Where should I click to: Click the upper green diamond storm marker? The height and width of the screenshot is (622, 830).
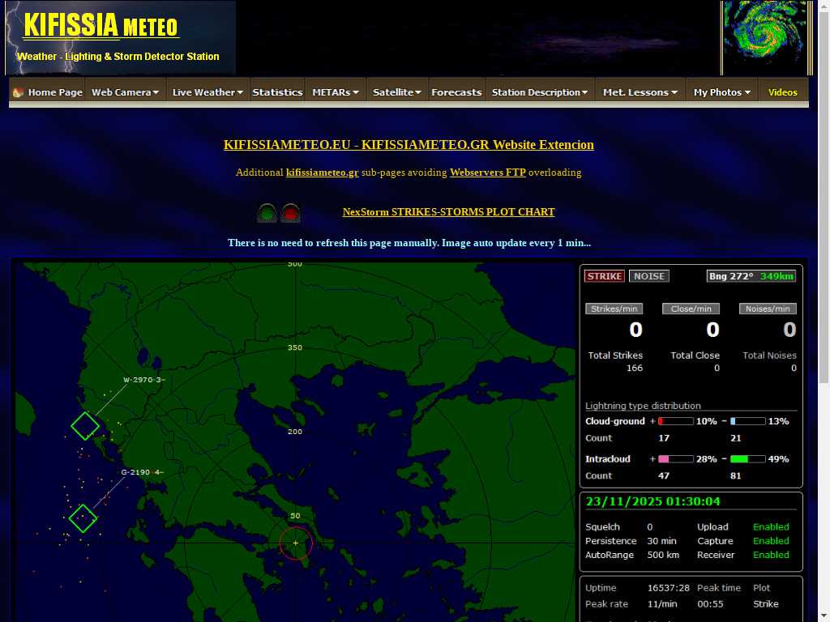(x=85, y=426)
